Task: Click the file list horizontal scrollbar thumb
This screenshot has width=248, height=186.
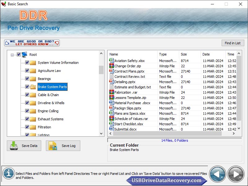Action: coord(167,134)
